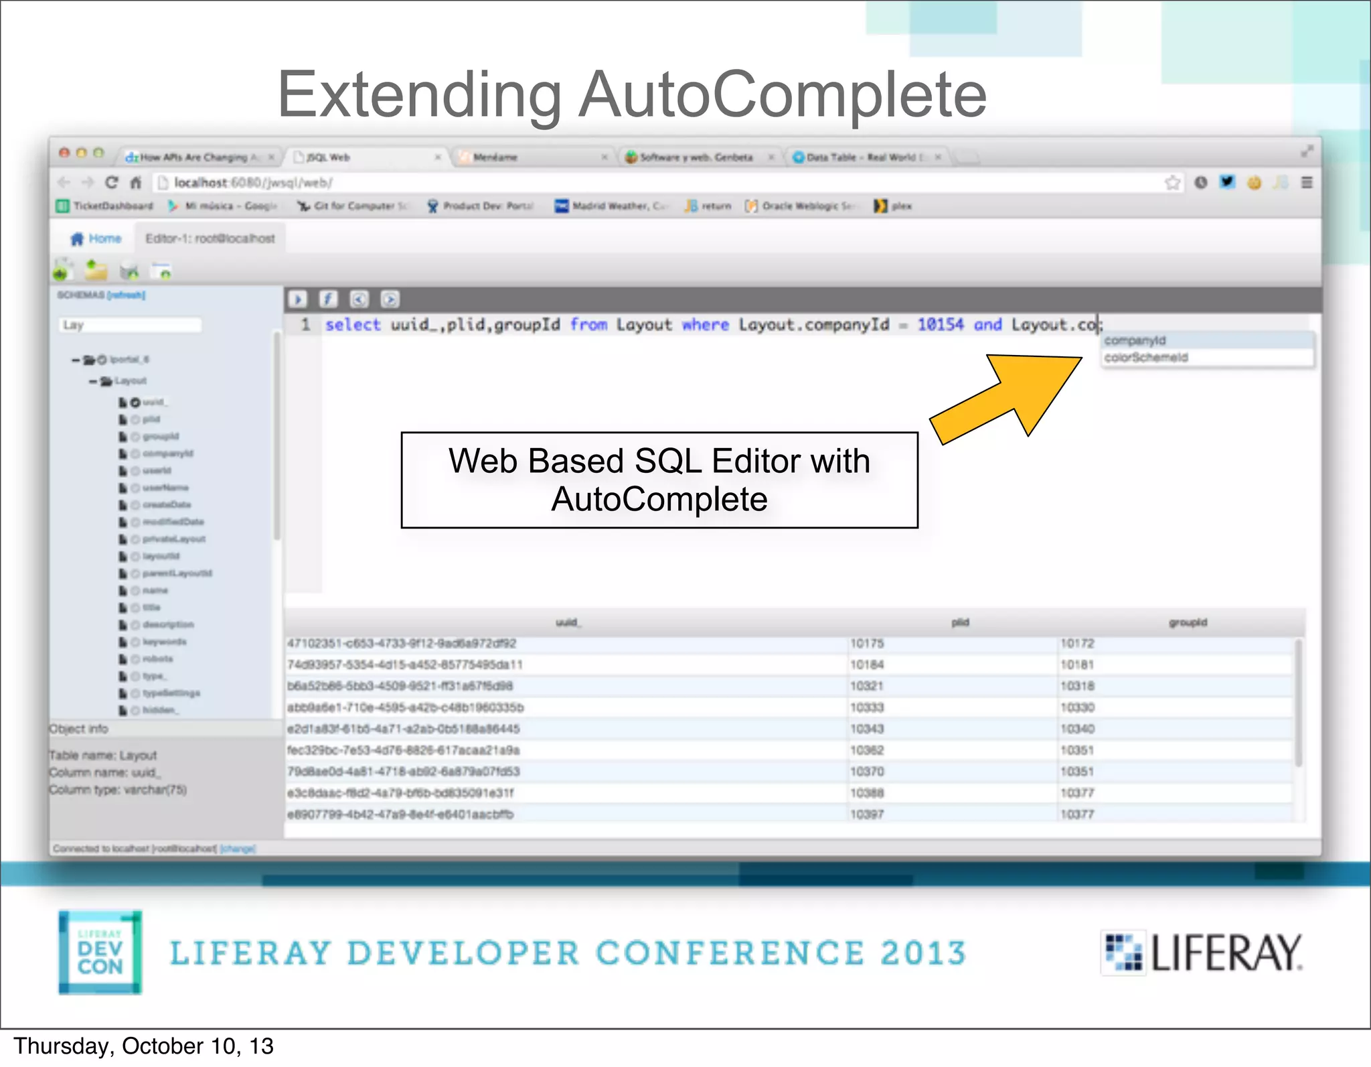Click the table window toolbar icon
The width and height of the screenshot is (1371, 1067).
pyautogui.click(x=162, y=271)
